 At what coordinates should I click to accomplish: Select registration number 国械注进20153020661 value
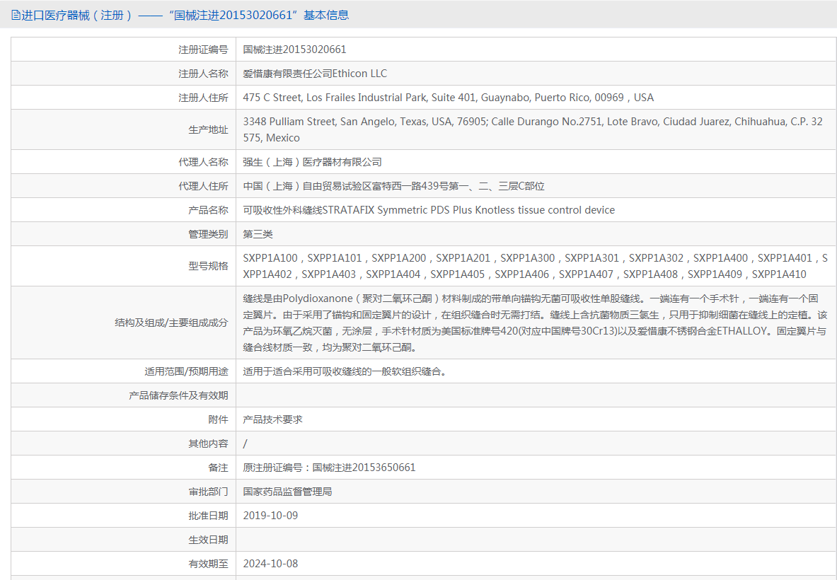(294, 50)
